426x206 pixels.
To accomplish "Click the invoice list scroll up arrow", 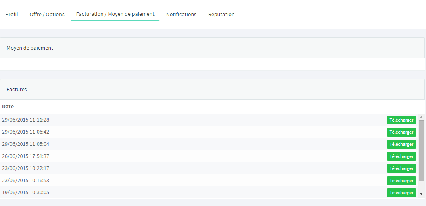I will [x=422, y=117].
